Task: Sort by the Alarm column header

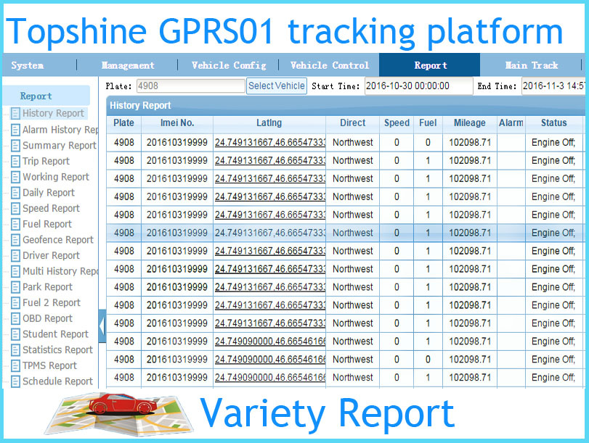Action: click(511, 123)
